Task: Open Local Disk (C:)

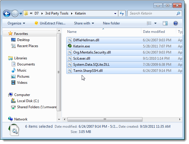Action: 28,101
